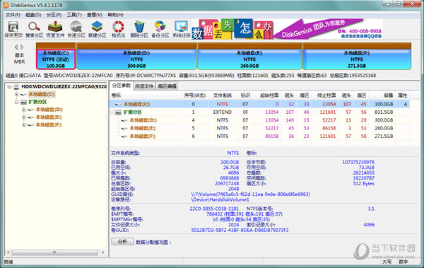
Task: Click the tree panel horizontal scrollbar thumb
Action: 54,252
